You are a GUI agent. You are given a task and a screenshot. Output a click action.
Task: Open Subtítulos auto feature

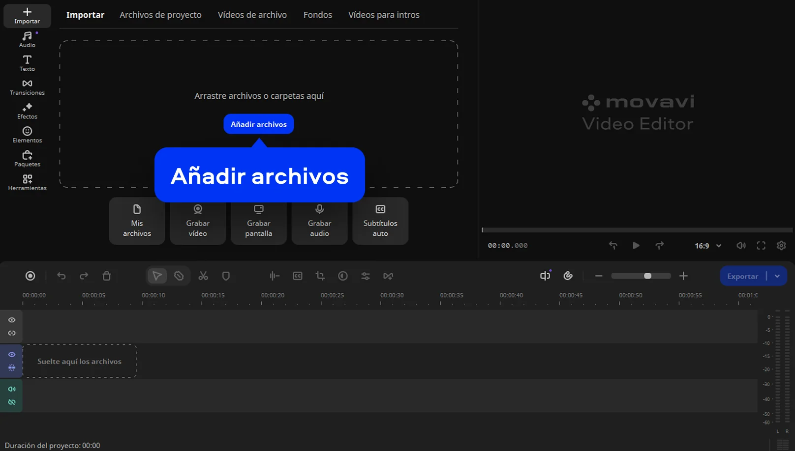tap(380, 221)
